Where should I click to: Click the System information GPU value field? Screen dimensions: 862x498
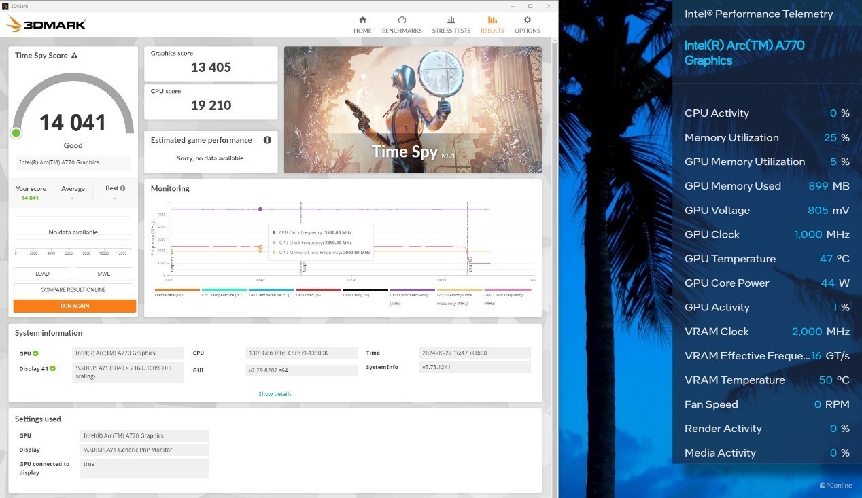pos(128,353)
